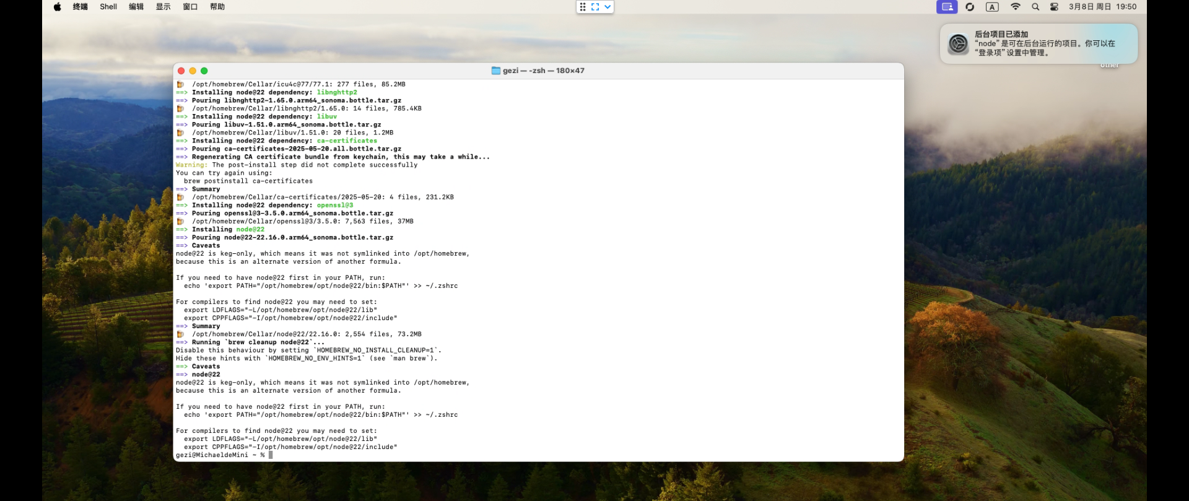This screenshot has height=501, width=1189.
Task: Open the input method A indicator
Action: pos(992,7)
